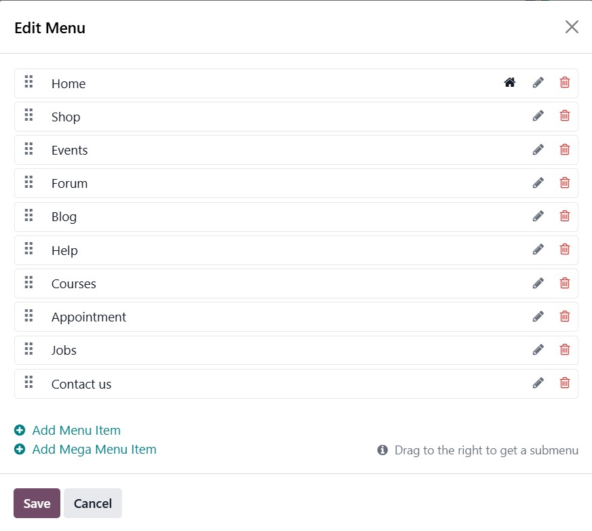This screenshot has width=592, height=531.
Task: Delete the Appointment menu item
Action: 565,316
